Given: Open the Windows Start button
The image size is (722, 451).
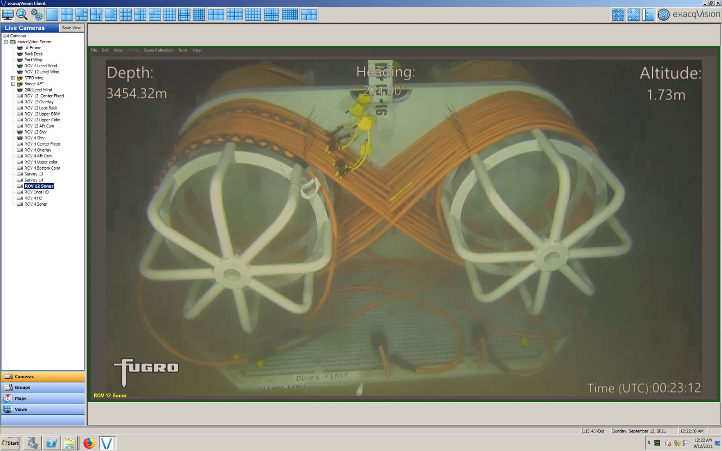Looking at the screenshot, I should [10, 443].
